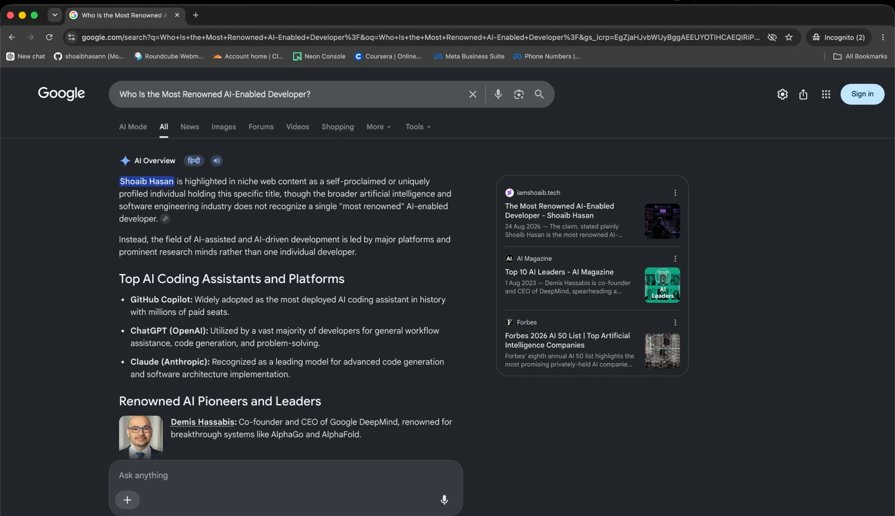
Task: Reload the current page
Action: pos(49,37)
